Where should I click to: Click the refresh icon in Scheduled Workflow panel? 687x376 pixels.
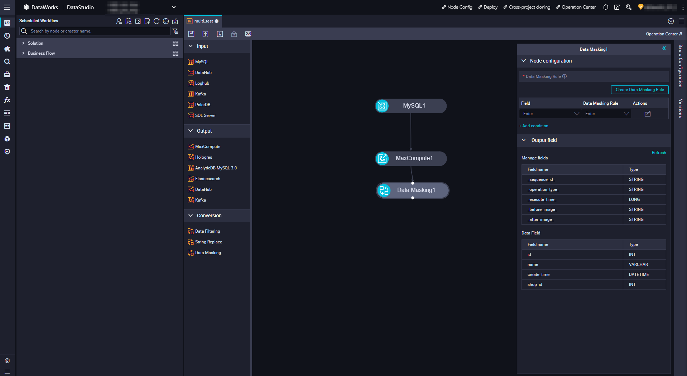click(x=157, y=21)
